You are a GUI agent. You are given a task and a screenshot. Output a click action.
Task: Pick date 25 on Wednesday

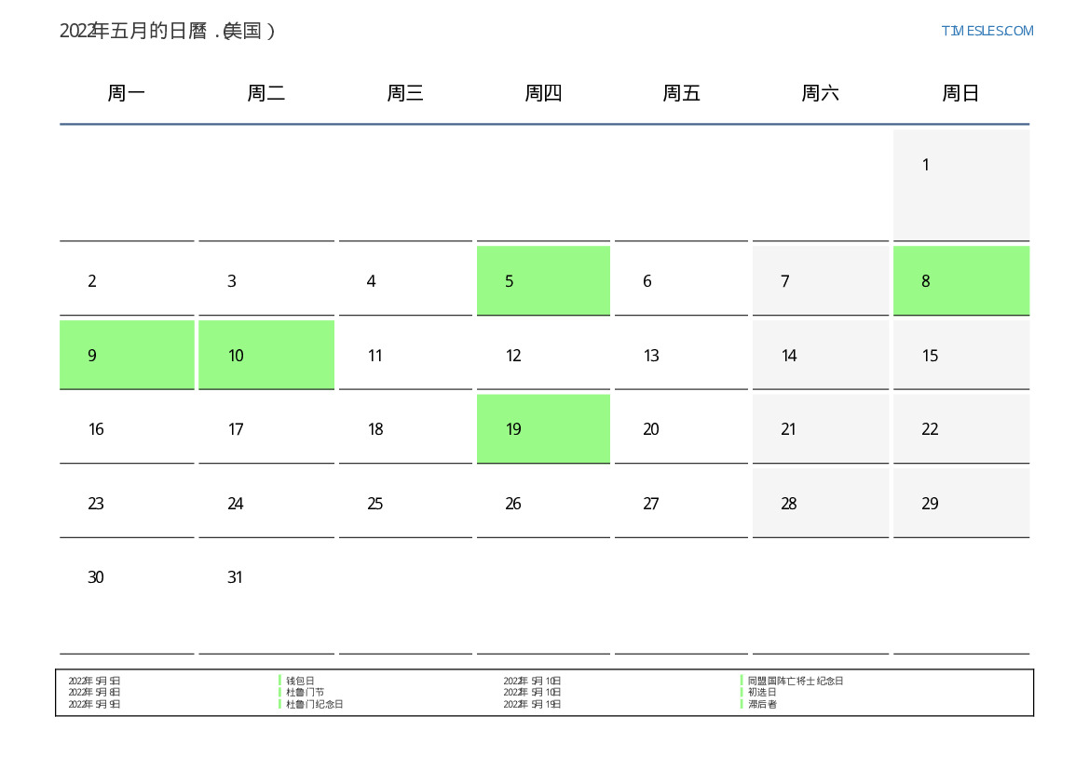coord(404,503)
